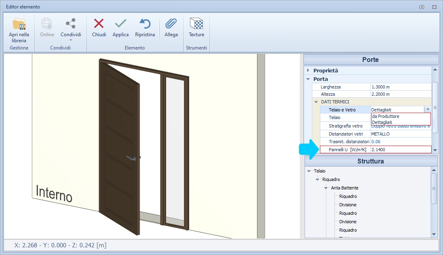Open the Condividi share menu
Viewport: 443px width, 255px height.
pos(71,30)
